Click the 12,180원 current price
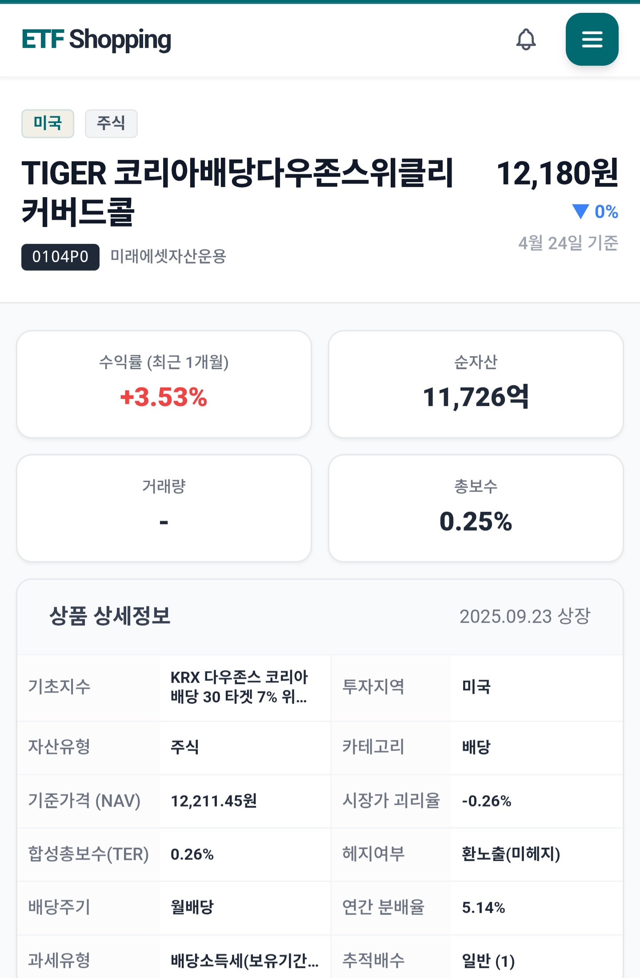 (557, 173)
